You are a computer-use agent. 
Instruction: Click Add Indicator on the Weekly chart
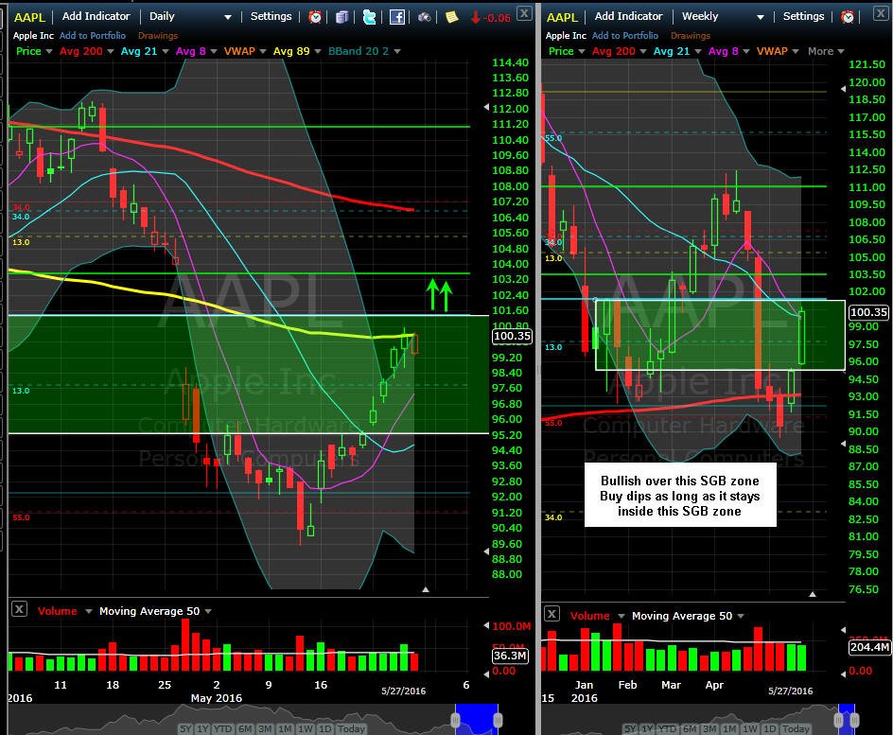pyautogui.click(x=628, y=16)
